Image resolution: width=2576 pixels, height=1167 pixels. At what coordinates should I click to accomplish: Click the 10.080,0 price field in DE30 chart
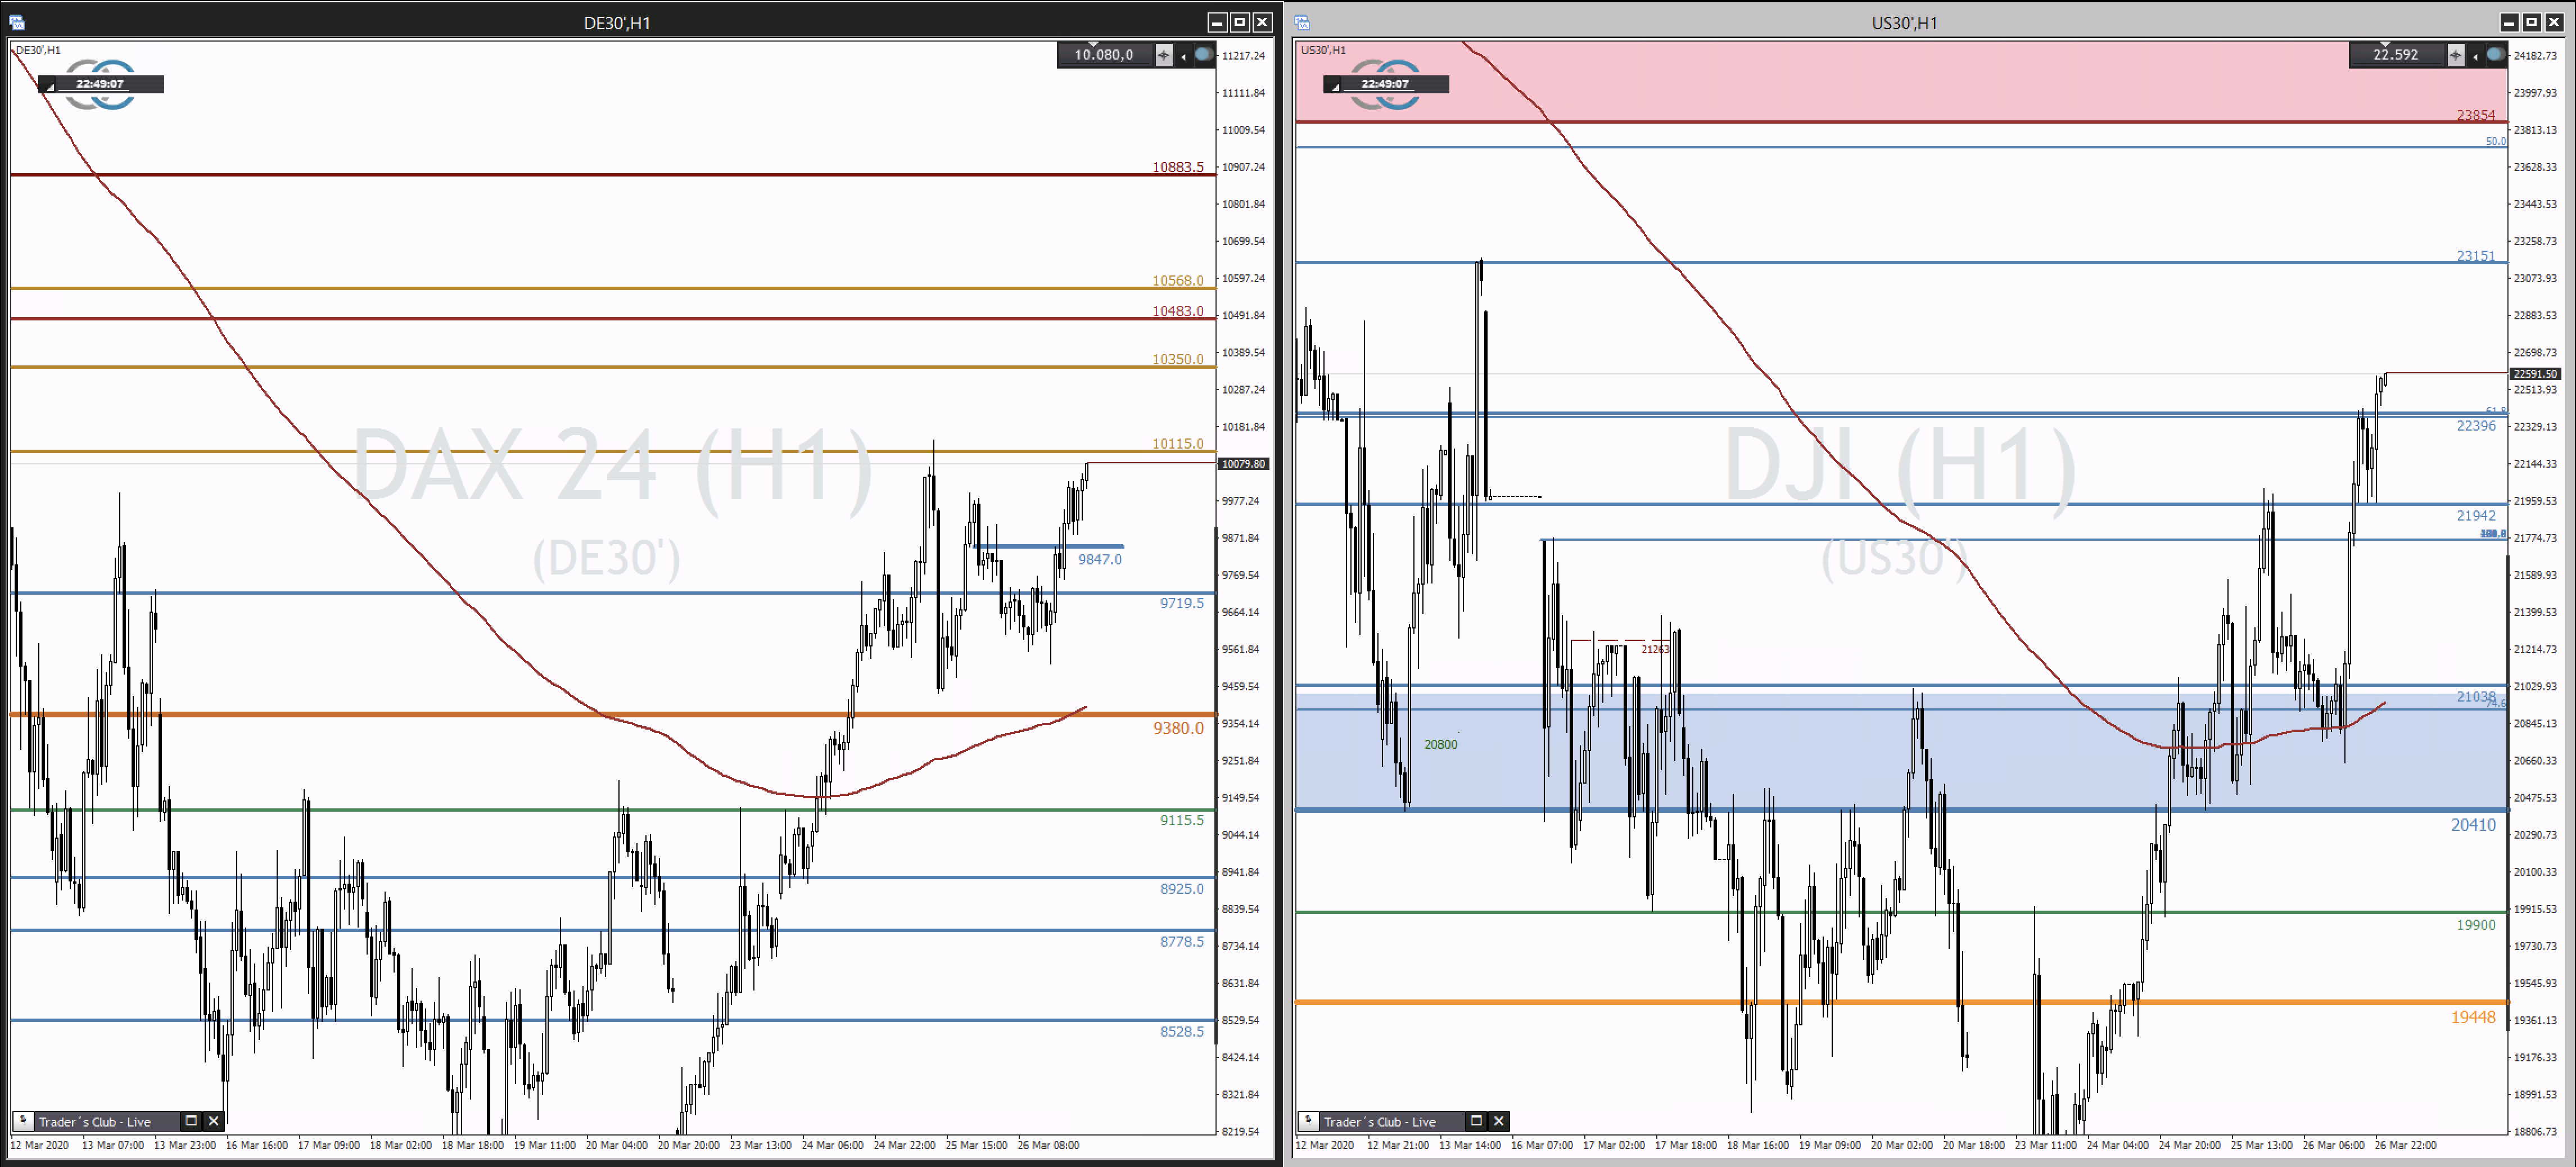[x=1105, y=55]
